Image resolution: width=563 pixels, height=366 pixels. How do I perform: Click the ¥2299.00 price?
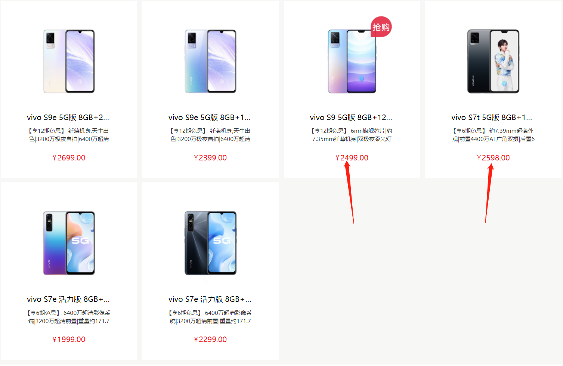tap(210, 340)
